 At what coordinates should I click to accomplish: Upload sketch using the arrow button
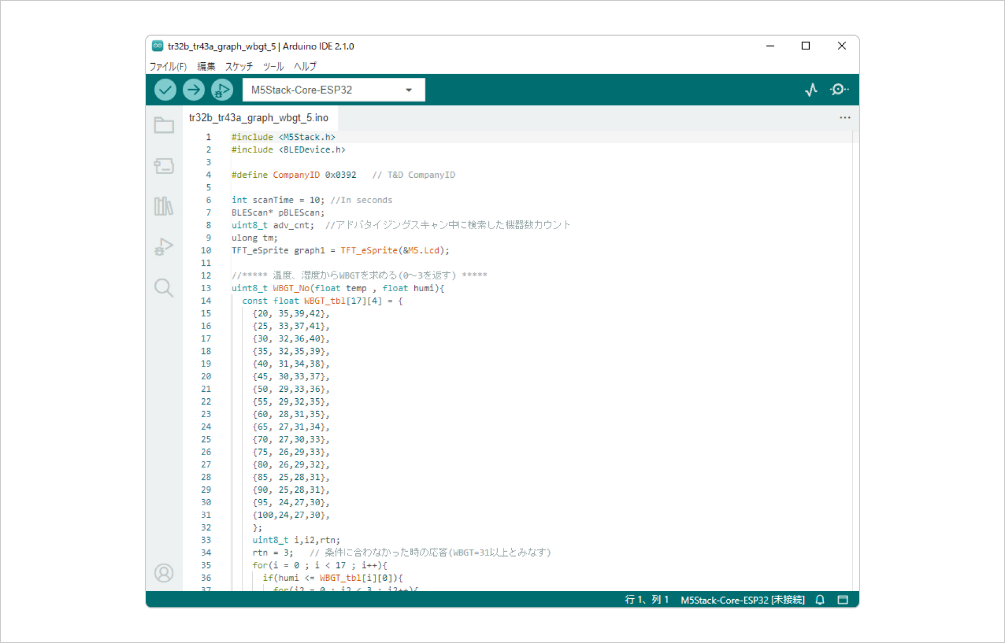(193, 90)
